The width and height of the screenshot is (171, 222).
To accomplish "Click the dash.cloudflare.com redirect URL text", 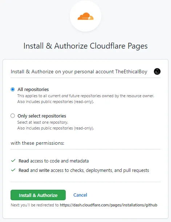I will 109,205.
